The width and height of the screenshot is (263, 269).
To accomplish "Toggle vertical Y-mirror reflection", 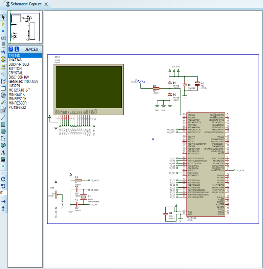I will pyautogui.click(x=3, y=208).
